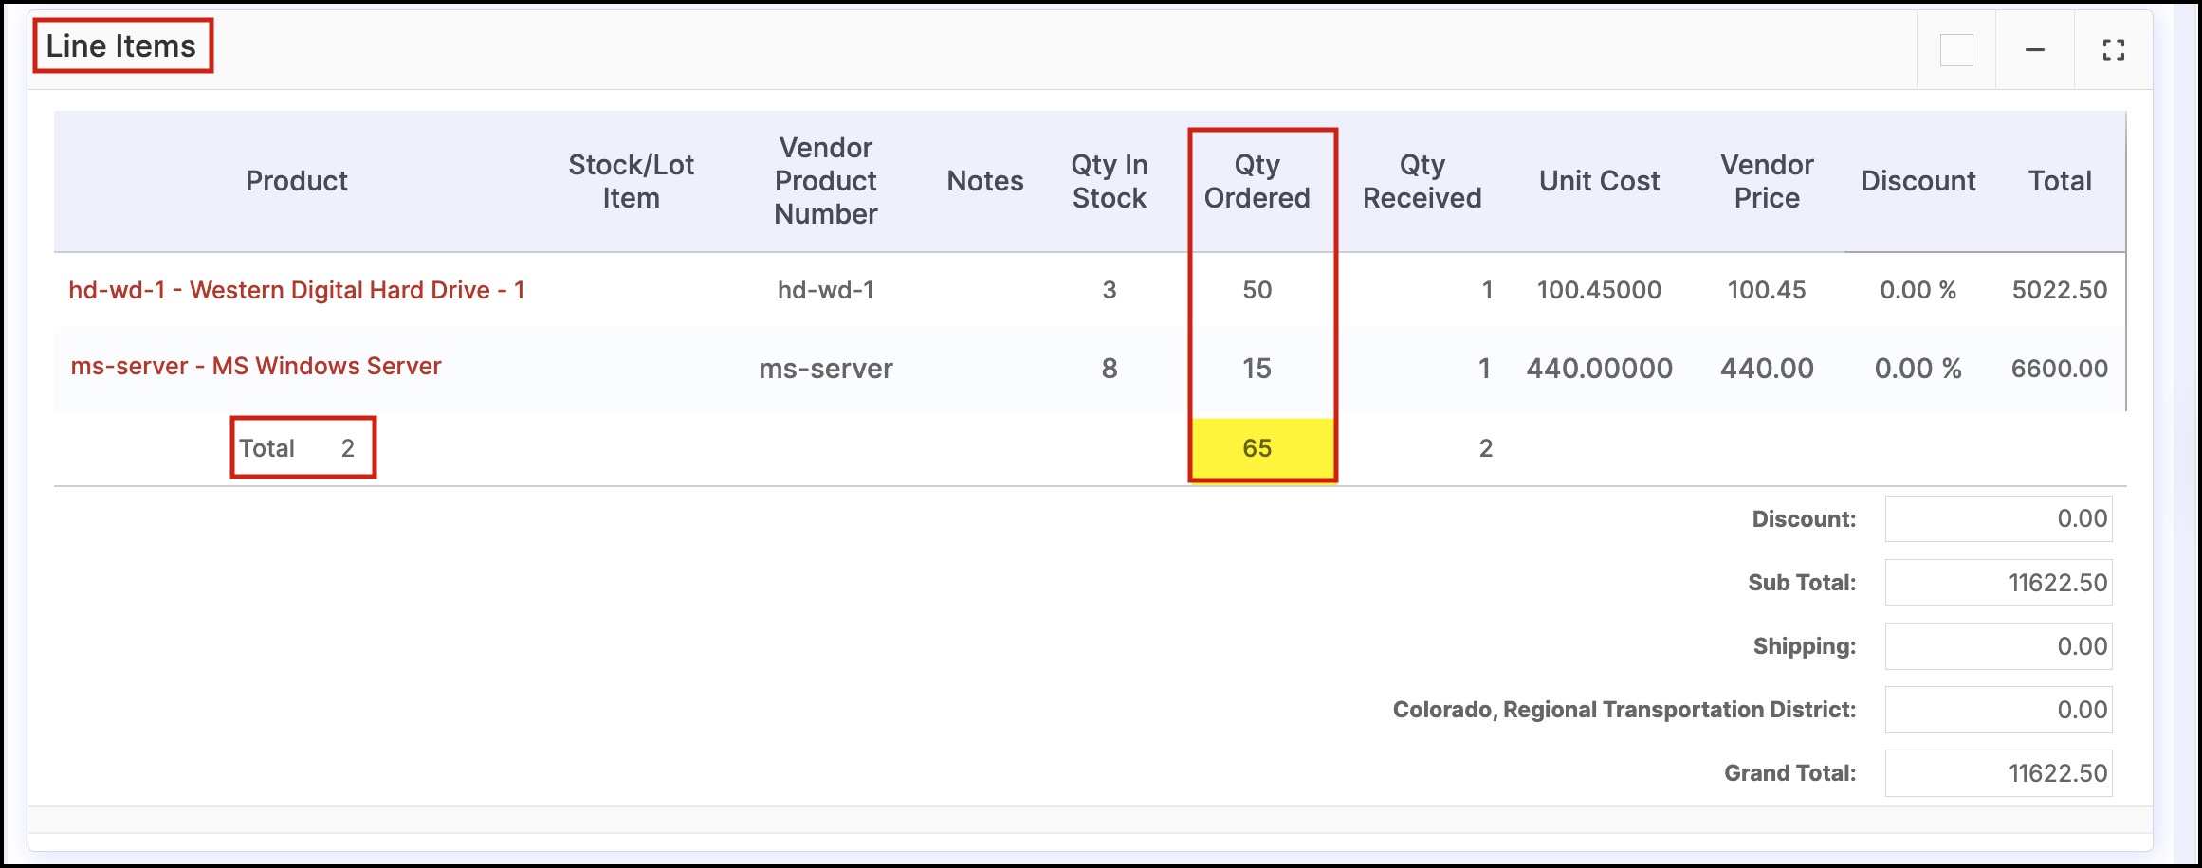Open hd-wd-1 Western Digital Hard Drive product link
The image size is (2202, 868).
tap(297, 290)
